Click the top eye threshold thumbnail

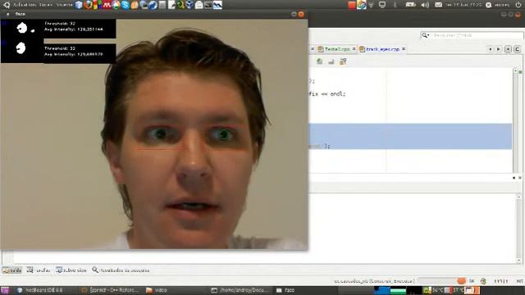22,28
